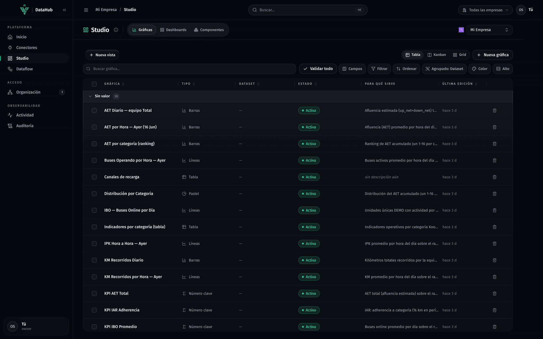Switch to the Dashboards tab
Screen dimensions: 543x339
click(x=173, y=30)
